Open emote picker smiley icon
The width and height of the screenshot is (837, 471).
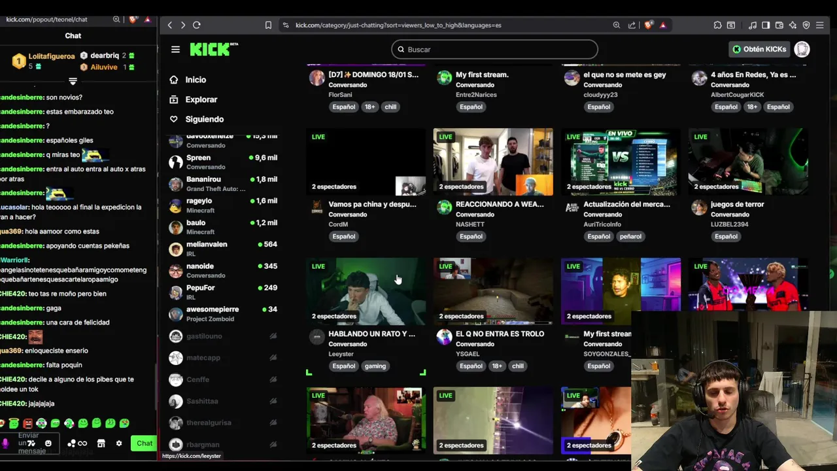pyautogui.click(x=48, y=443)
